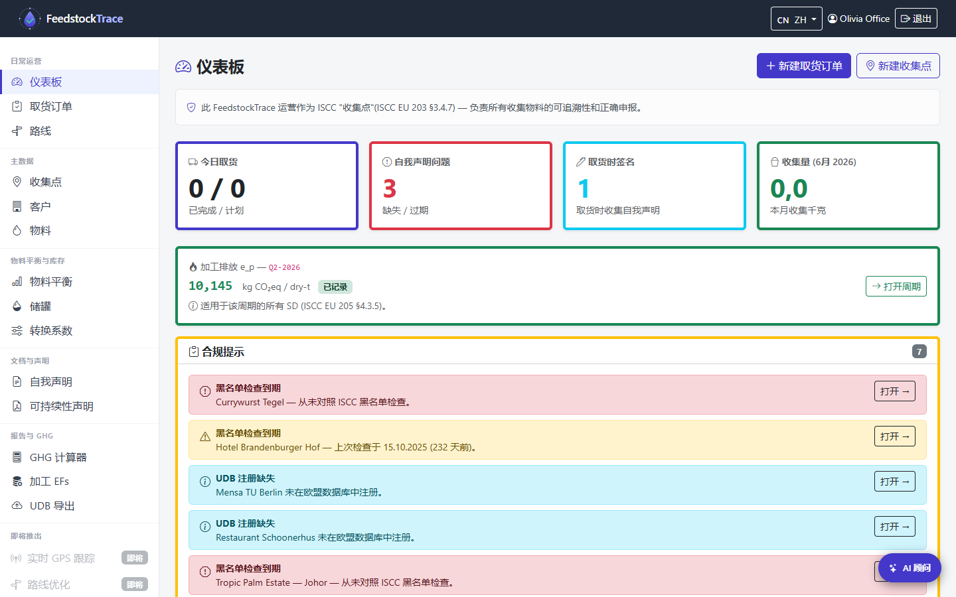Click the truck icon on 今日取货 card
This screenshot has height=597, width=956.
(x=193, y=162)
